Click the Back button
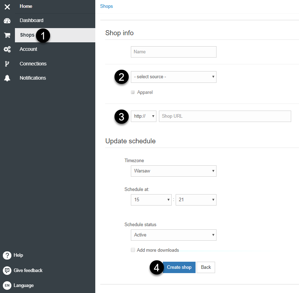The height and width of the screenshot is (293, 299). coord(206,267)
